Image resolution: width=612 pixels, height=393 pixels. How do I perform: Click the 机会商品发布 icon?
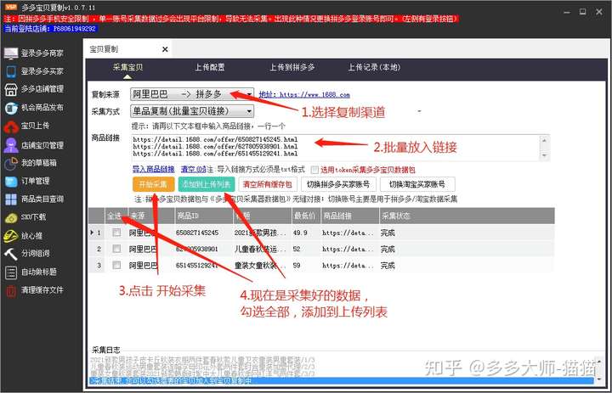coord(11,107)
